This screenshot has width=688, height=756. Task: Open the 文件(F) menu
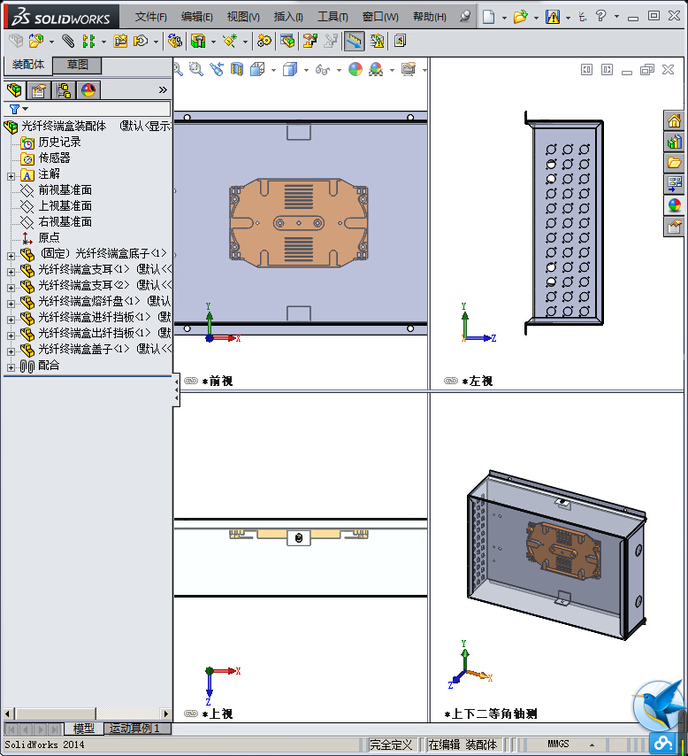(x=150, y=17)
